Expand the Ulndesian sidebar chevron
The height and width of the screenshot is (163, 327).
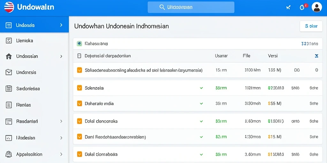point(61,138)
